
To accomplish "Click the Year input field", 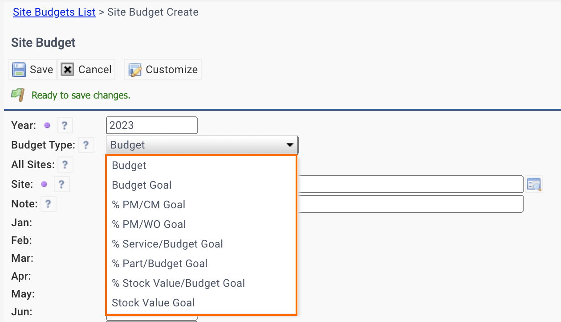I will pyautogui.click(x=151, y=125).
